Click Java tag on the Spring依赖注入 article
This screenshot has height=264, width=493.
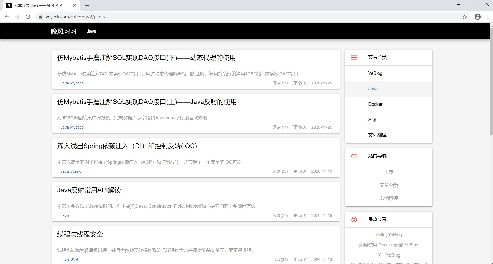click(65, 171)
